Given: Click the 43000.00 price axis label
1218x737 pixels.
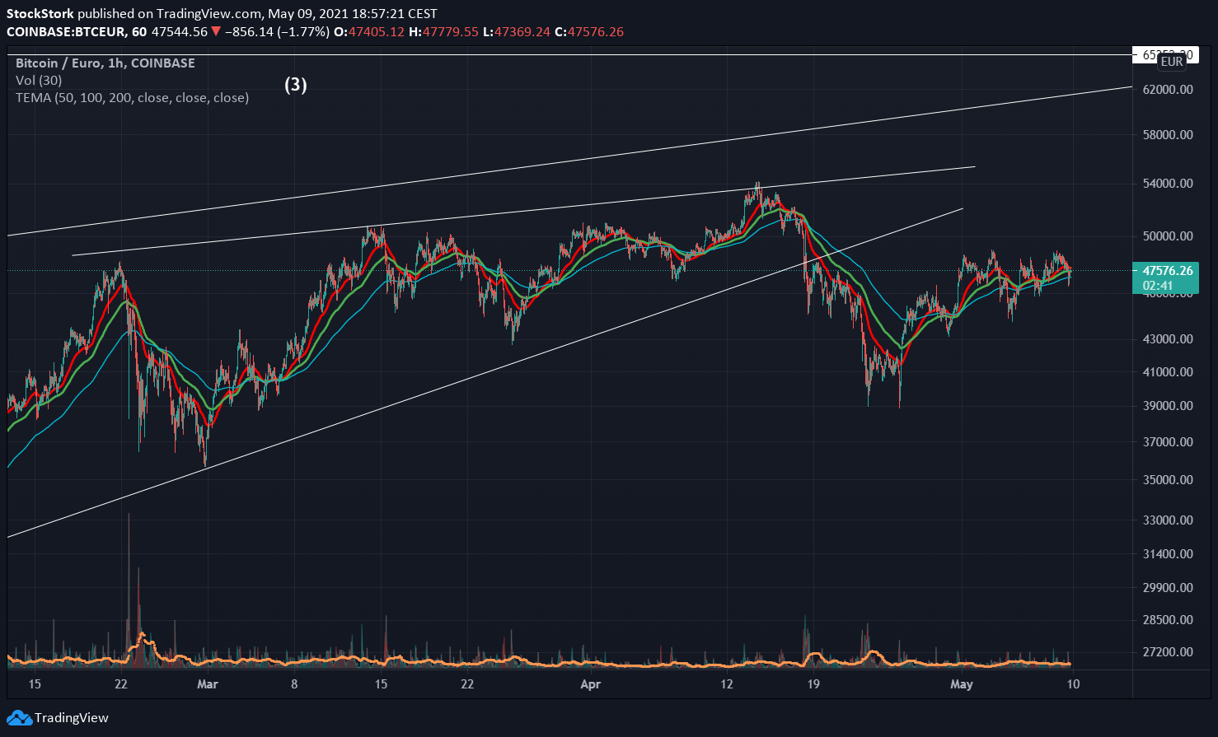Looking at the screenshot, I should [x=1167, y=339].
